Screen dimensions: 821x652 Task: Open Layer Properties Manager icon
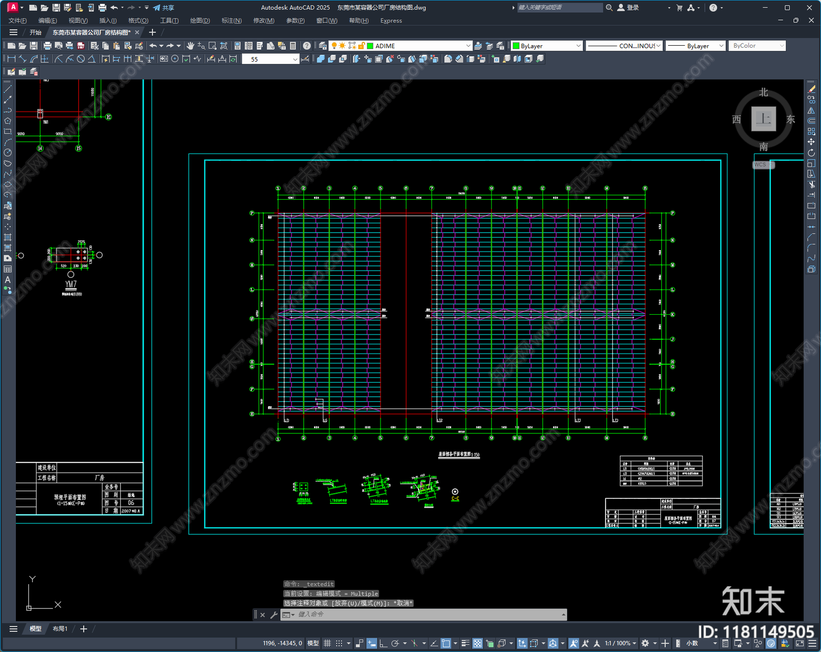[322, 46]
